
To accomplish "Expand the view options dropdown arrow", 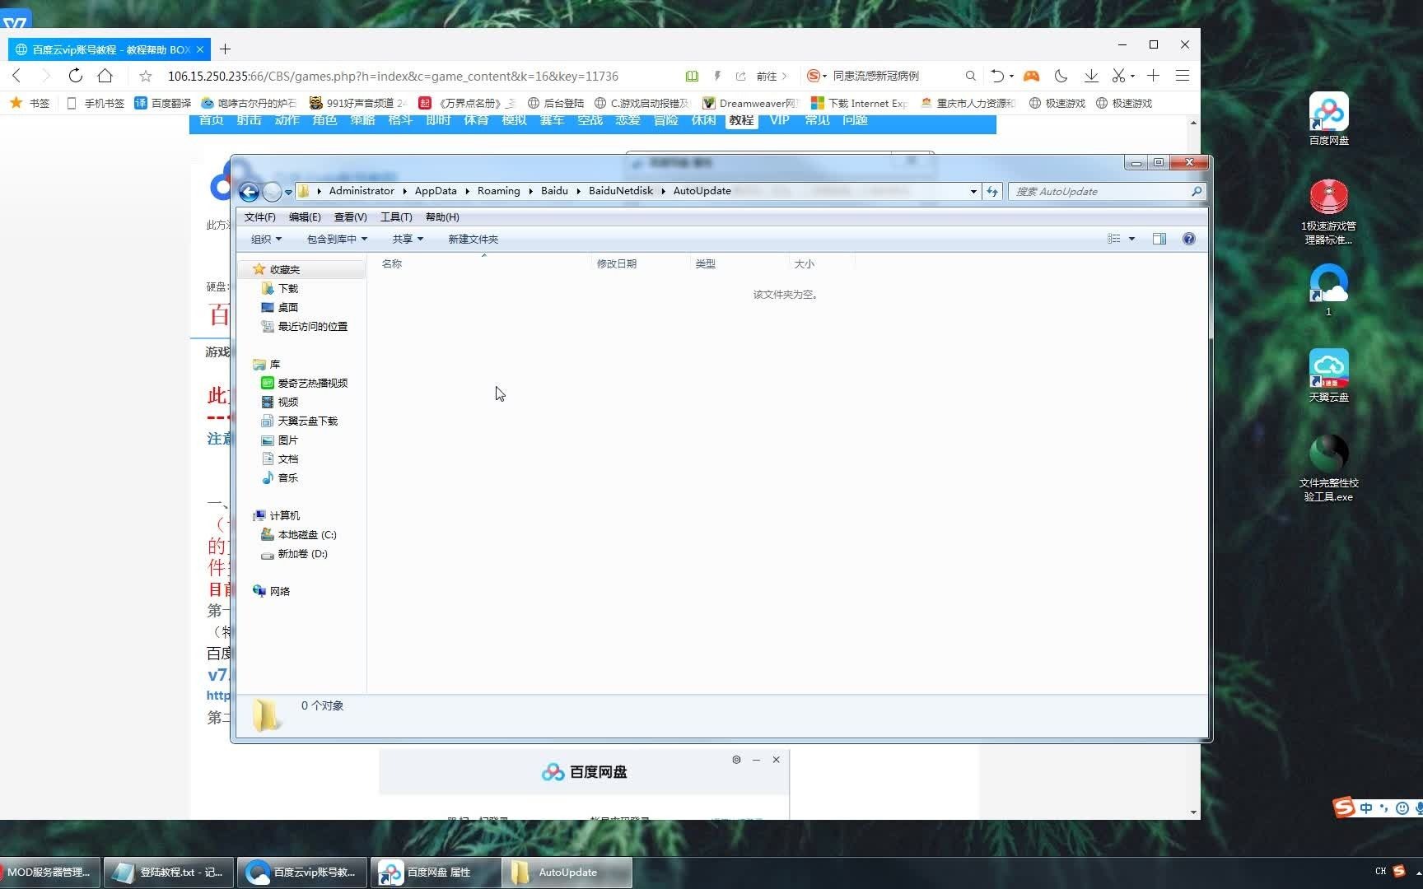I will pos(1131,239).
